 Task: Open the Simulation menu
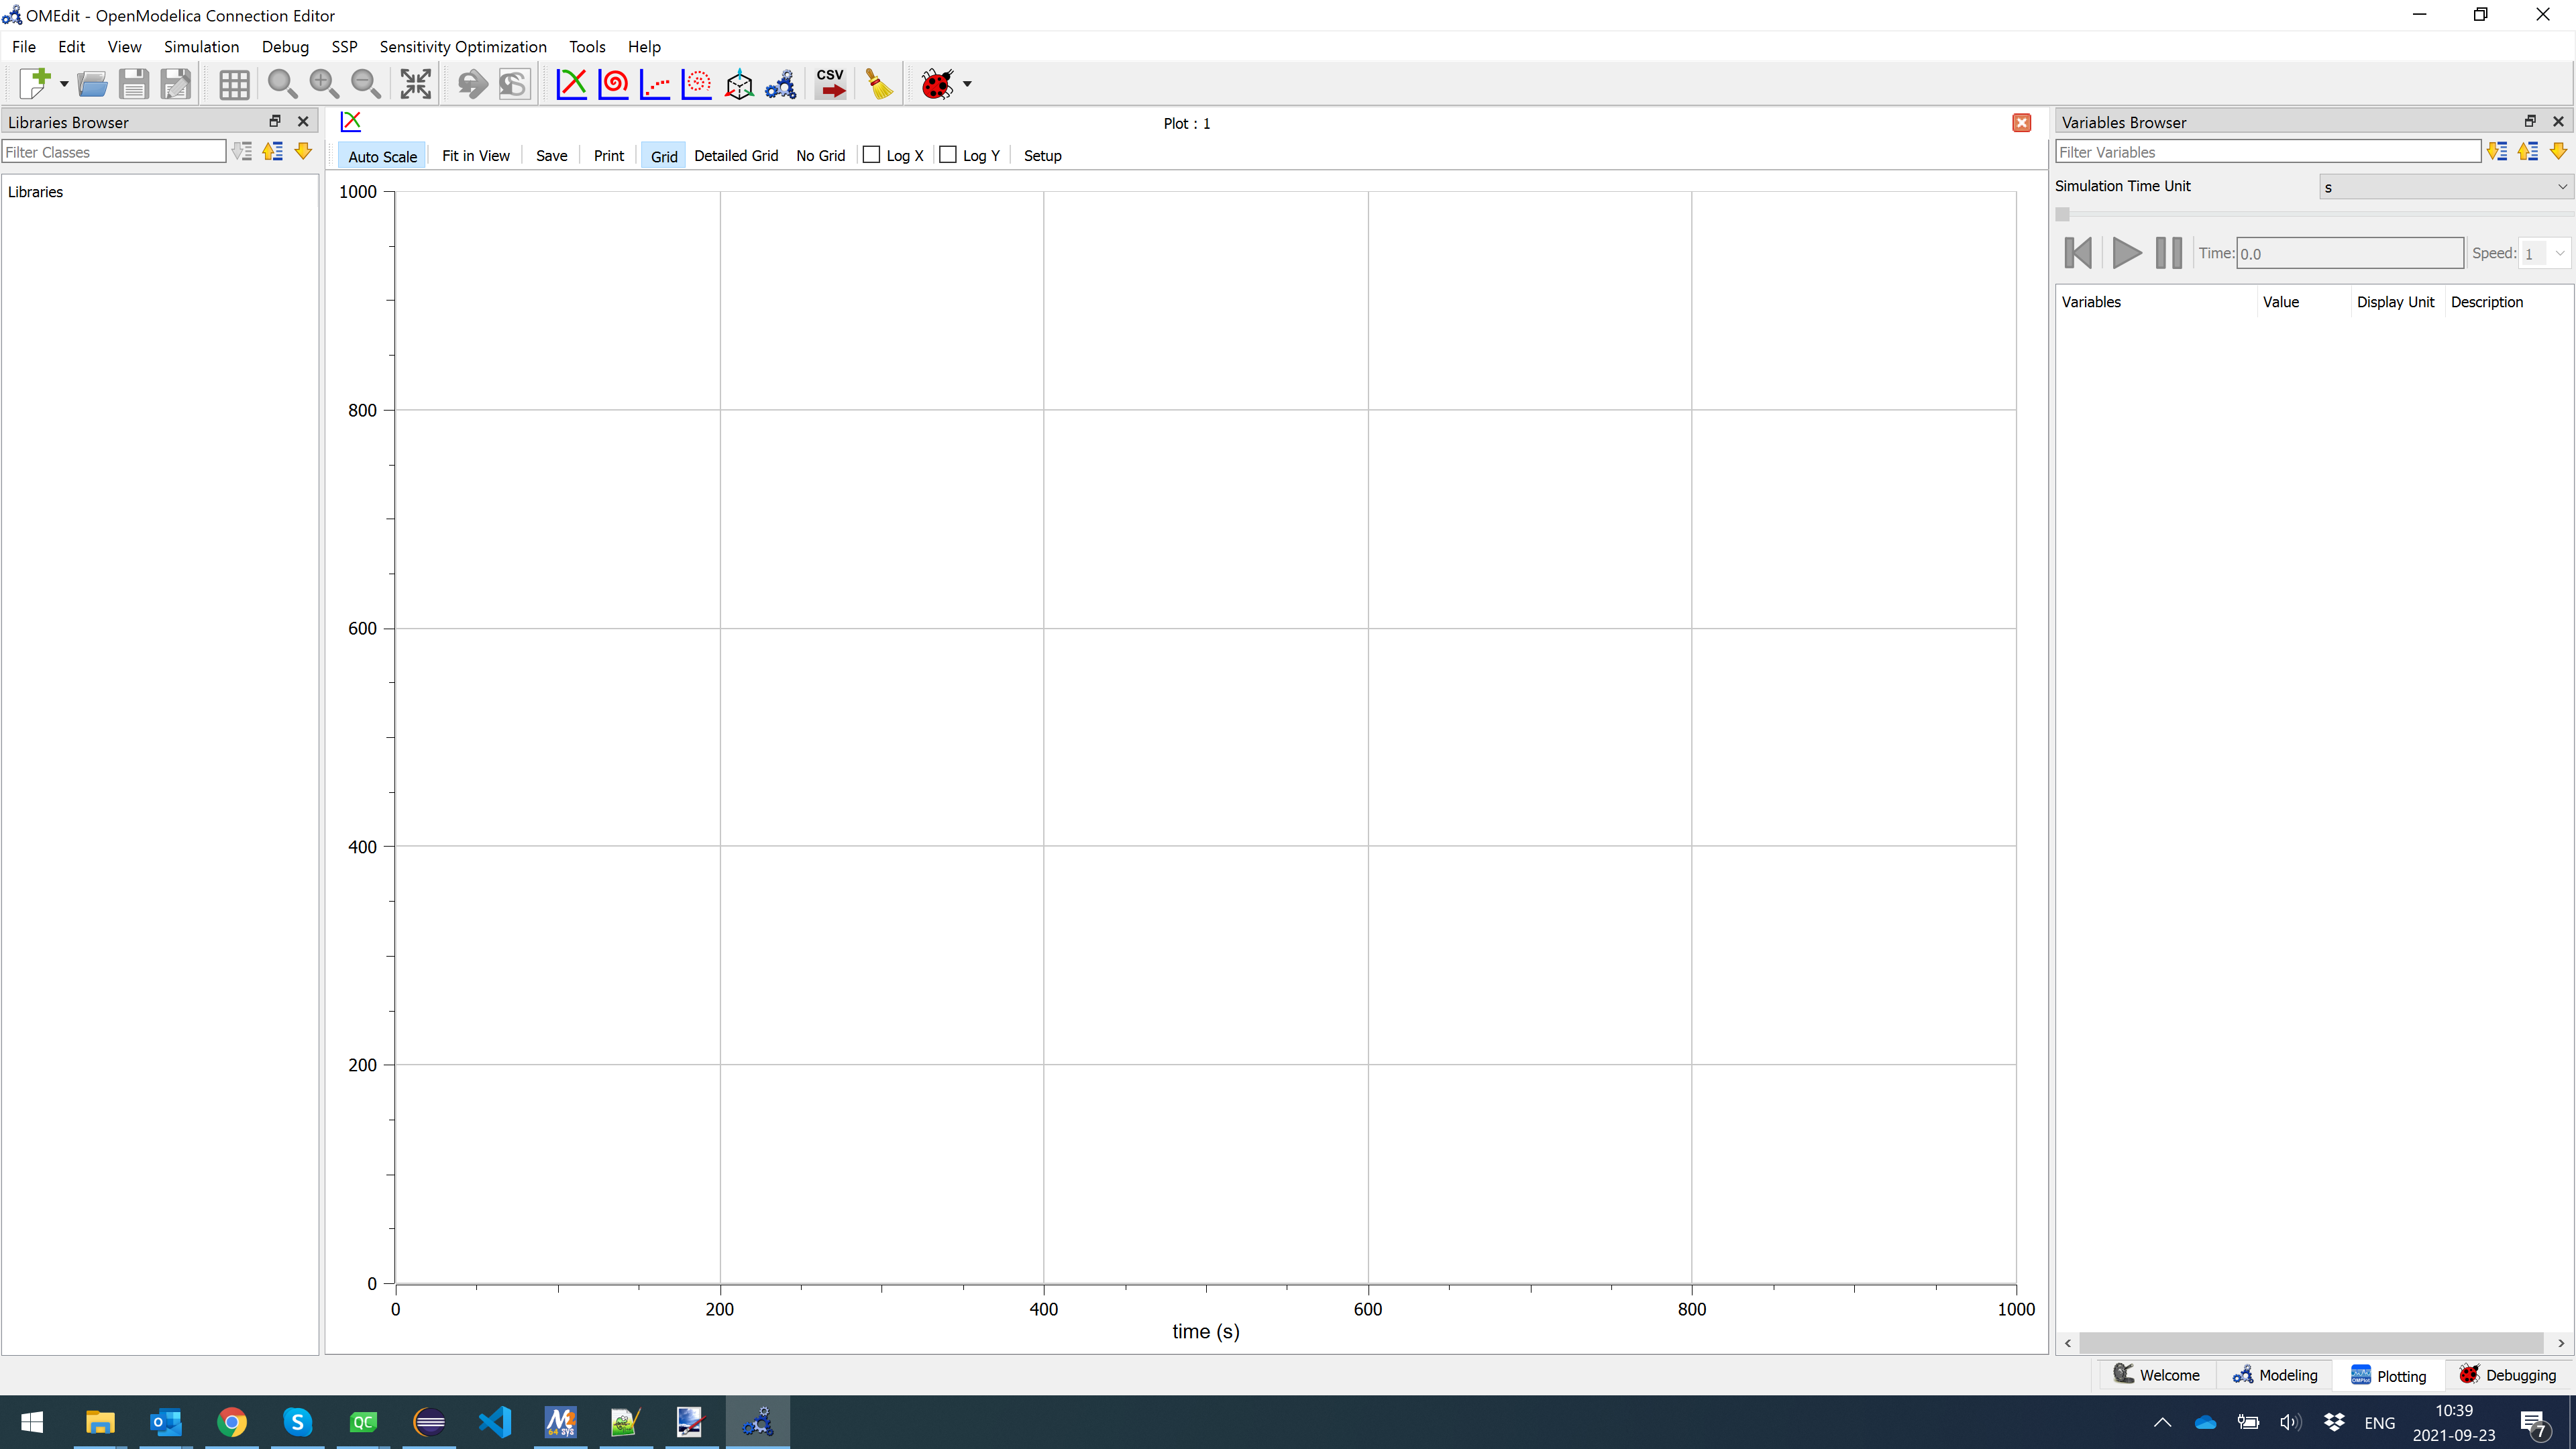pos(201,46)
